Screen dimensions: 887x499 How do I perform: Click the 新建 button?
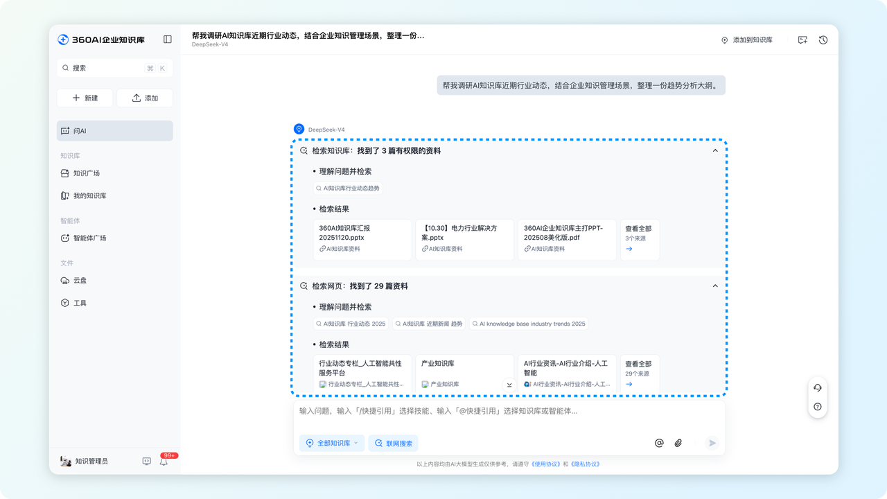pyautogui.click(x=85, y=98)
